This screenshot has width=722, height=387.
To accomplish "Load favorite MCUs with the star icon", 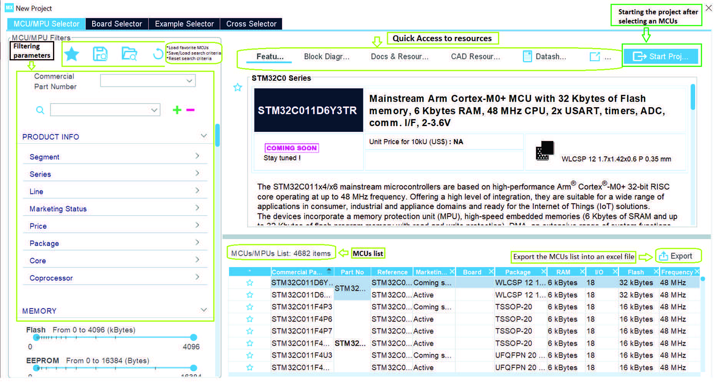I will point(71,54).
